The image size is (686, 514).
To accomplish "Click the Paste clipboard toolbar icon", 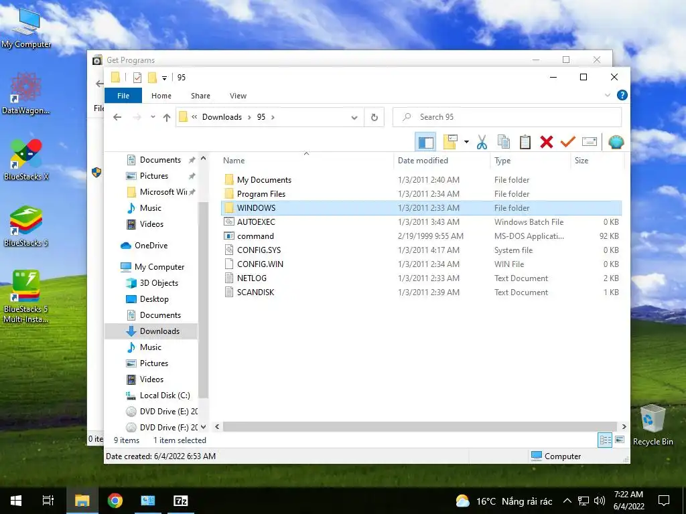I will 525,142.
